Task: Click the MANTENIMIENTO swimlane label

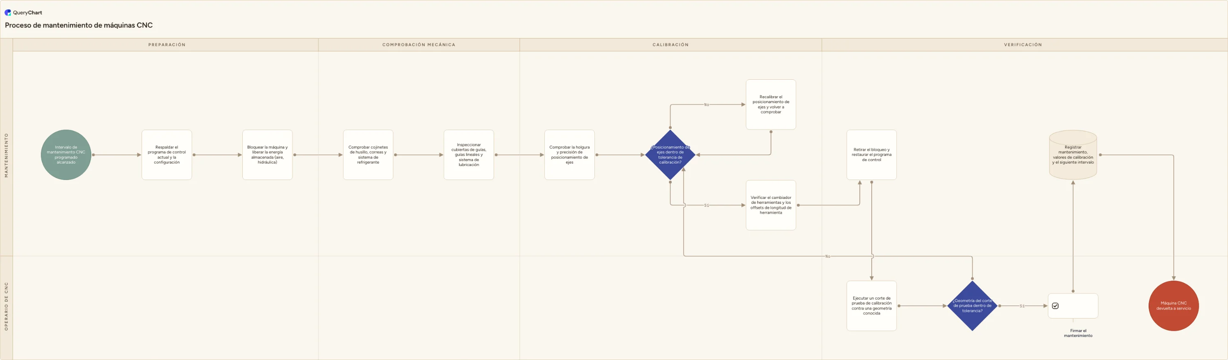Action: (7, 155)
